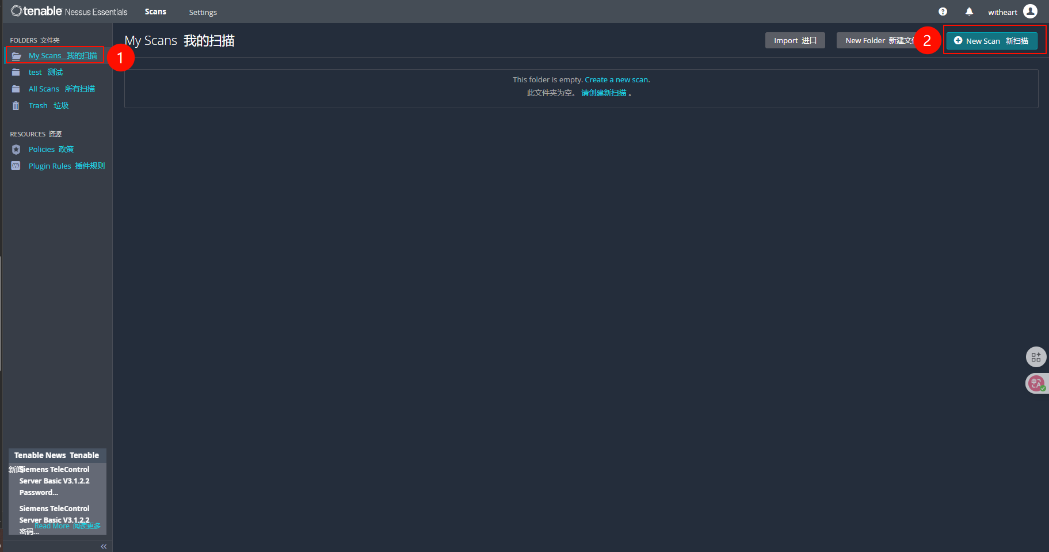
Task: Click the New Scan button
Action: click(x=991, y=41)
